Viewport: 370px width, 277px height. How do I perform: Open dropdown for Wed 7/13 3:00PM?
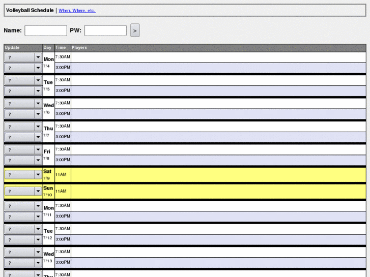click(23, 263)
